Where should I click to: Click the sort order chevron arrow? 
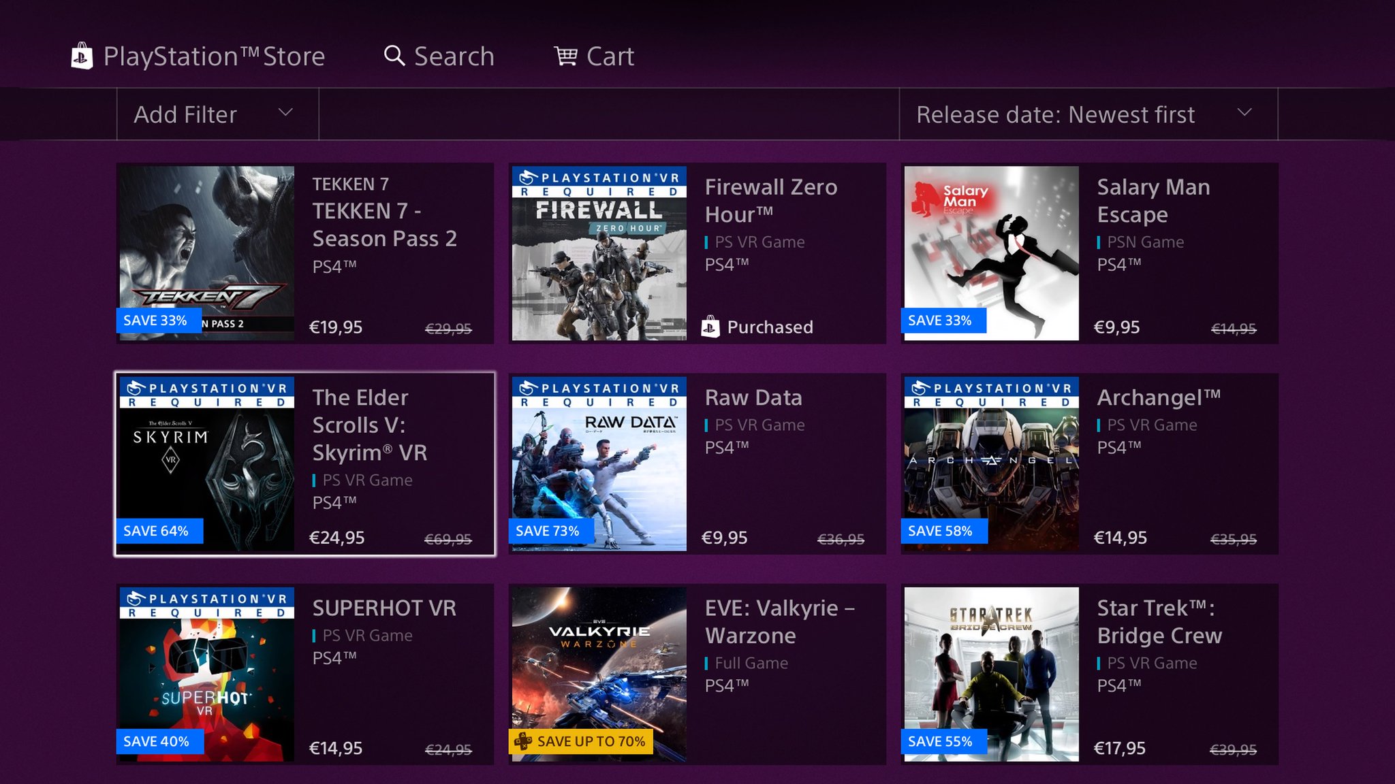point(1244,112)
